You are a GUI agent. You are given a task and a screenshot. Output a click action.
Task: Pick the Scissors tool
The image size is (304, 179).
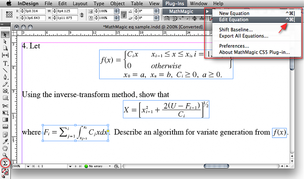(x=5, y=105)
